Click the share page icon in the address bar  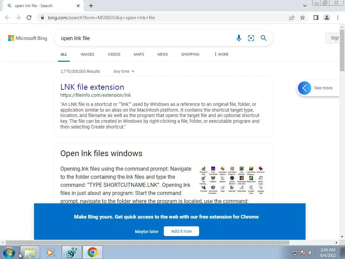pos(292,18)
